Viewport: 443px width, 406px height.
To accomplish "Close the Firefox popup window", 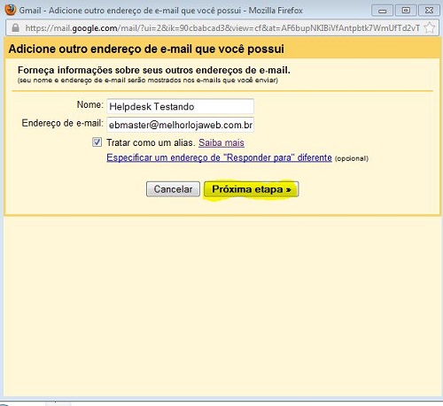I will coord(429,11).
